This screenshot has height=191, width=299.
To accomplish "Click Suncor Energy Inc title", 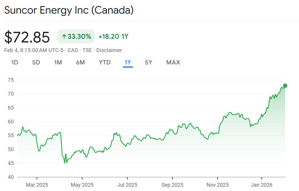I will pos(69,10).
